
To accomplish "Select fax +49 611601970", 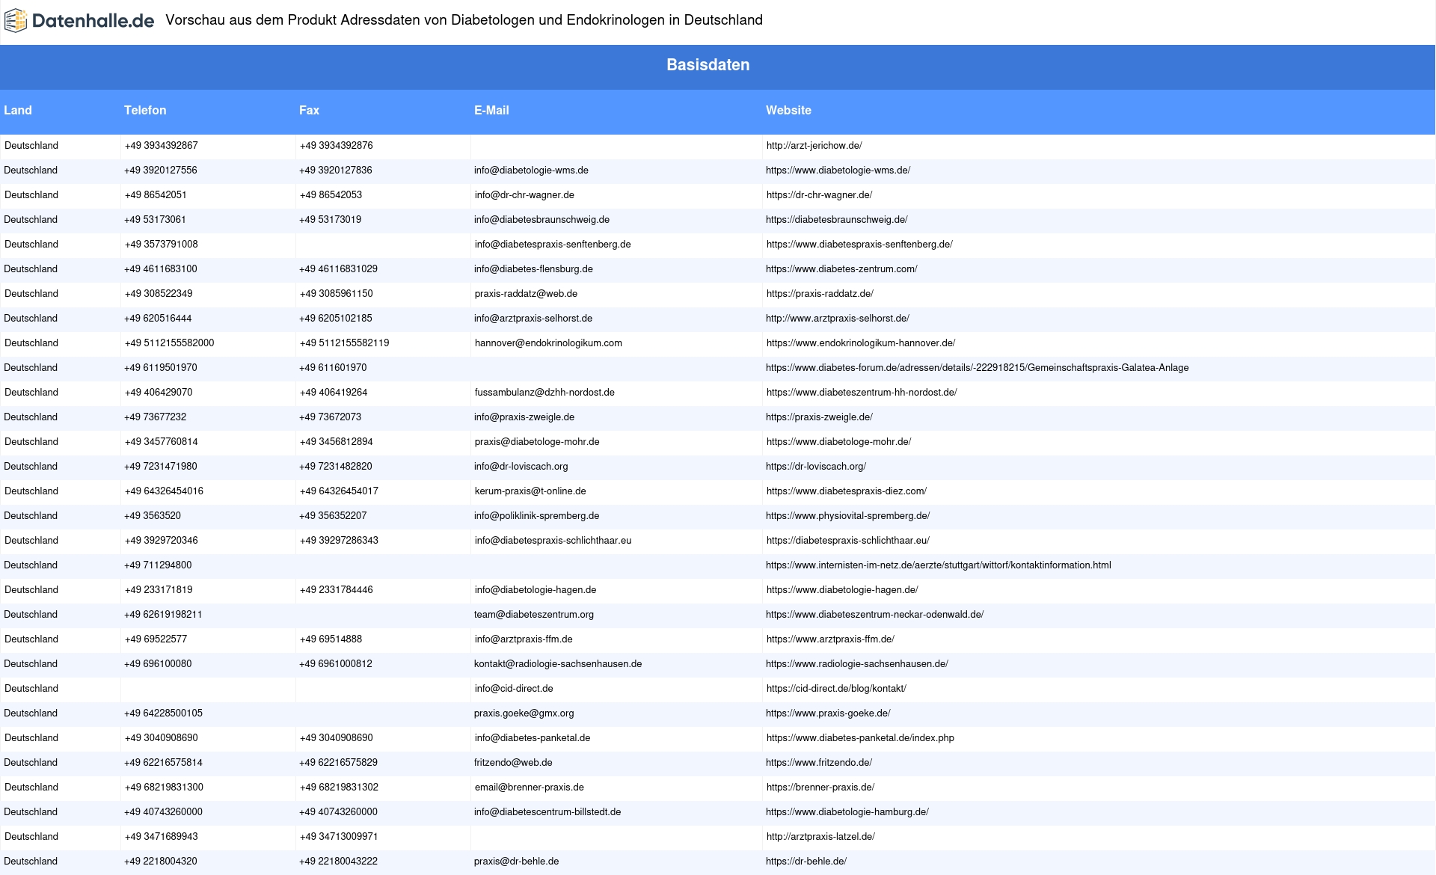I will coord(333,368).
